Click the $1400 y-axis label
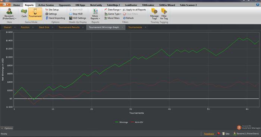This screenshot has width=261, height=137. [9, 40]
